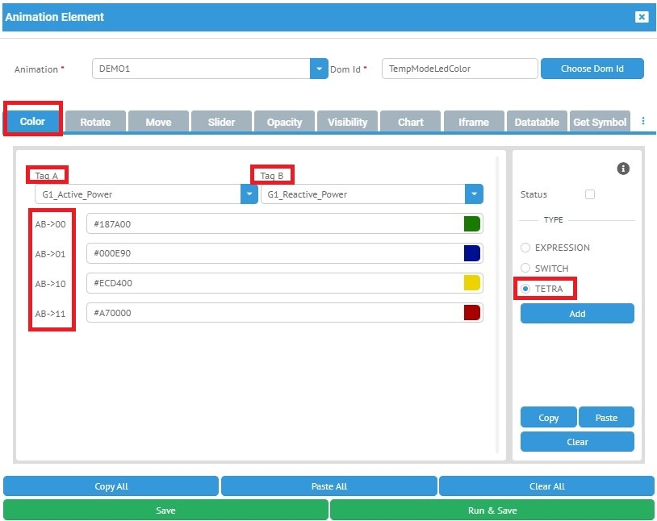The width and height of the screenshot is (657, 521).
Task: Select the SWITCH type radio button
Action: coord(525,268)
